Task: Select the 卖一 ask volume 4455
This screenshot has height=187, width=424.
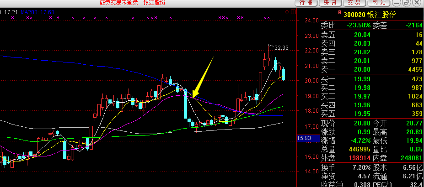Action: 415,69
